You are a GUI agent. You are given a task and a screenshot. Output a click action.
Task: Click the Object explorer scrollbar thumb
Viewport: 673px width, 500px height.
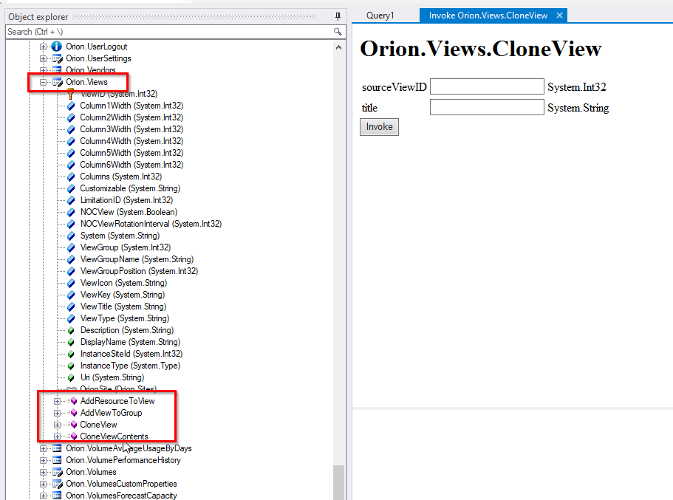click(338, 482)
